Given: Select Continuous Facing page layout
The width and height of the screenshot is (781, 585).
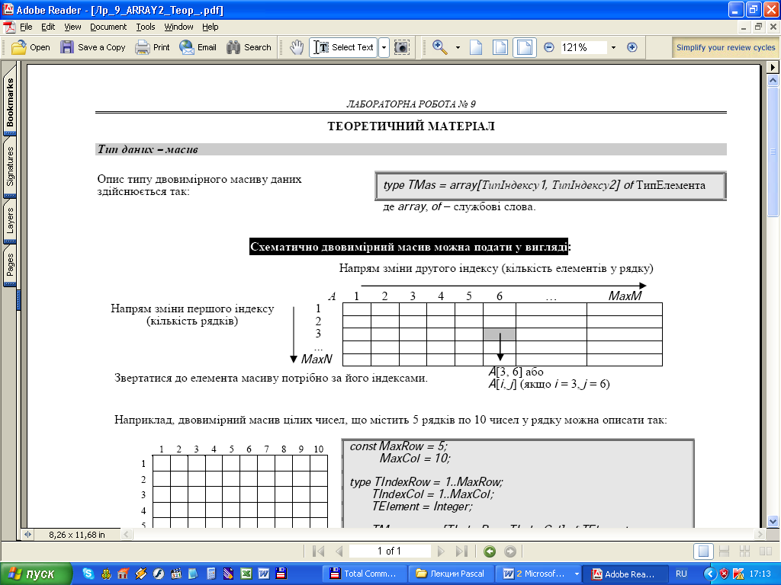Looking at the screenshot, I should point(744,551).
